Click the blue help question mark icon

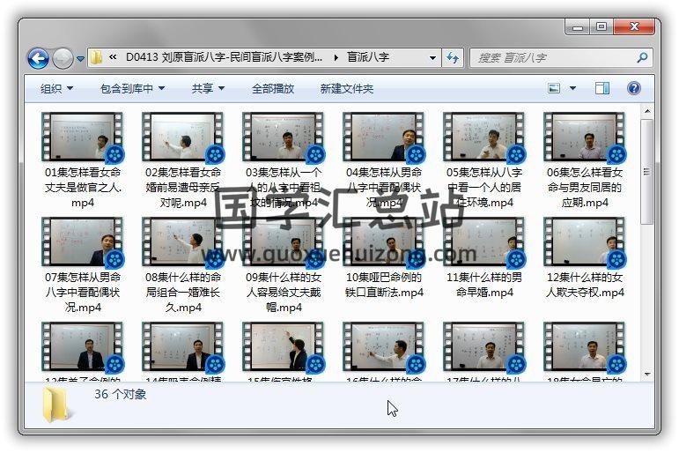(x=633, y=88)
